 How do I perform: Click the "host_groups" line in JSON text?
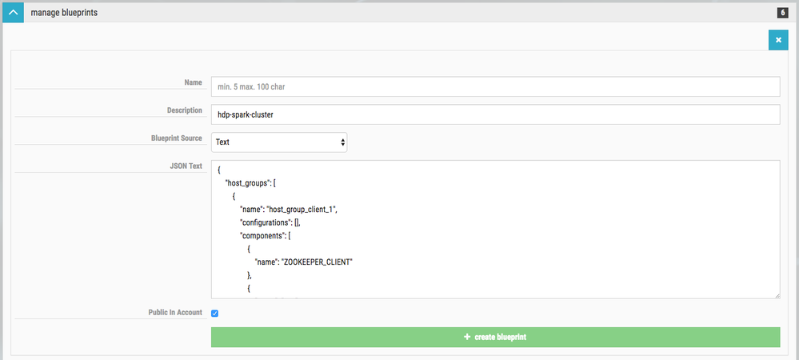point(251,183)
